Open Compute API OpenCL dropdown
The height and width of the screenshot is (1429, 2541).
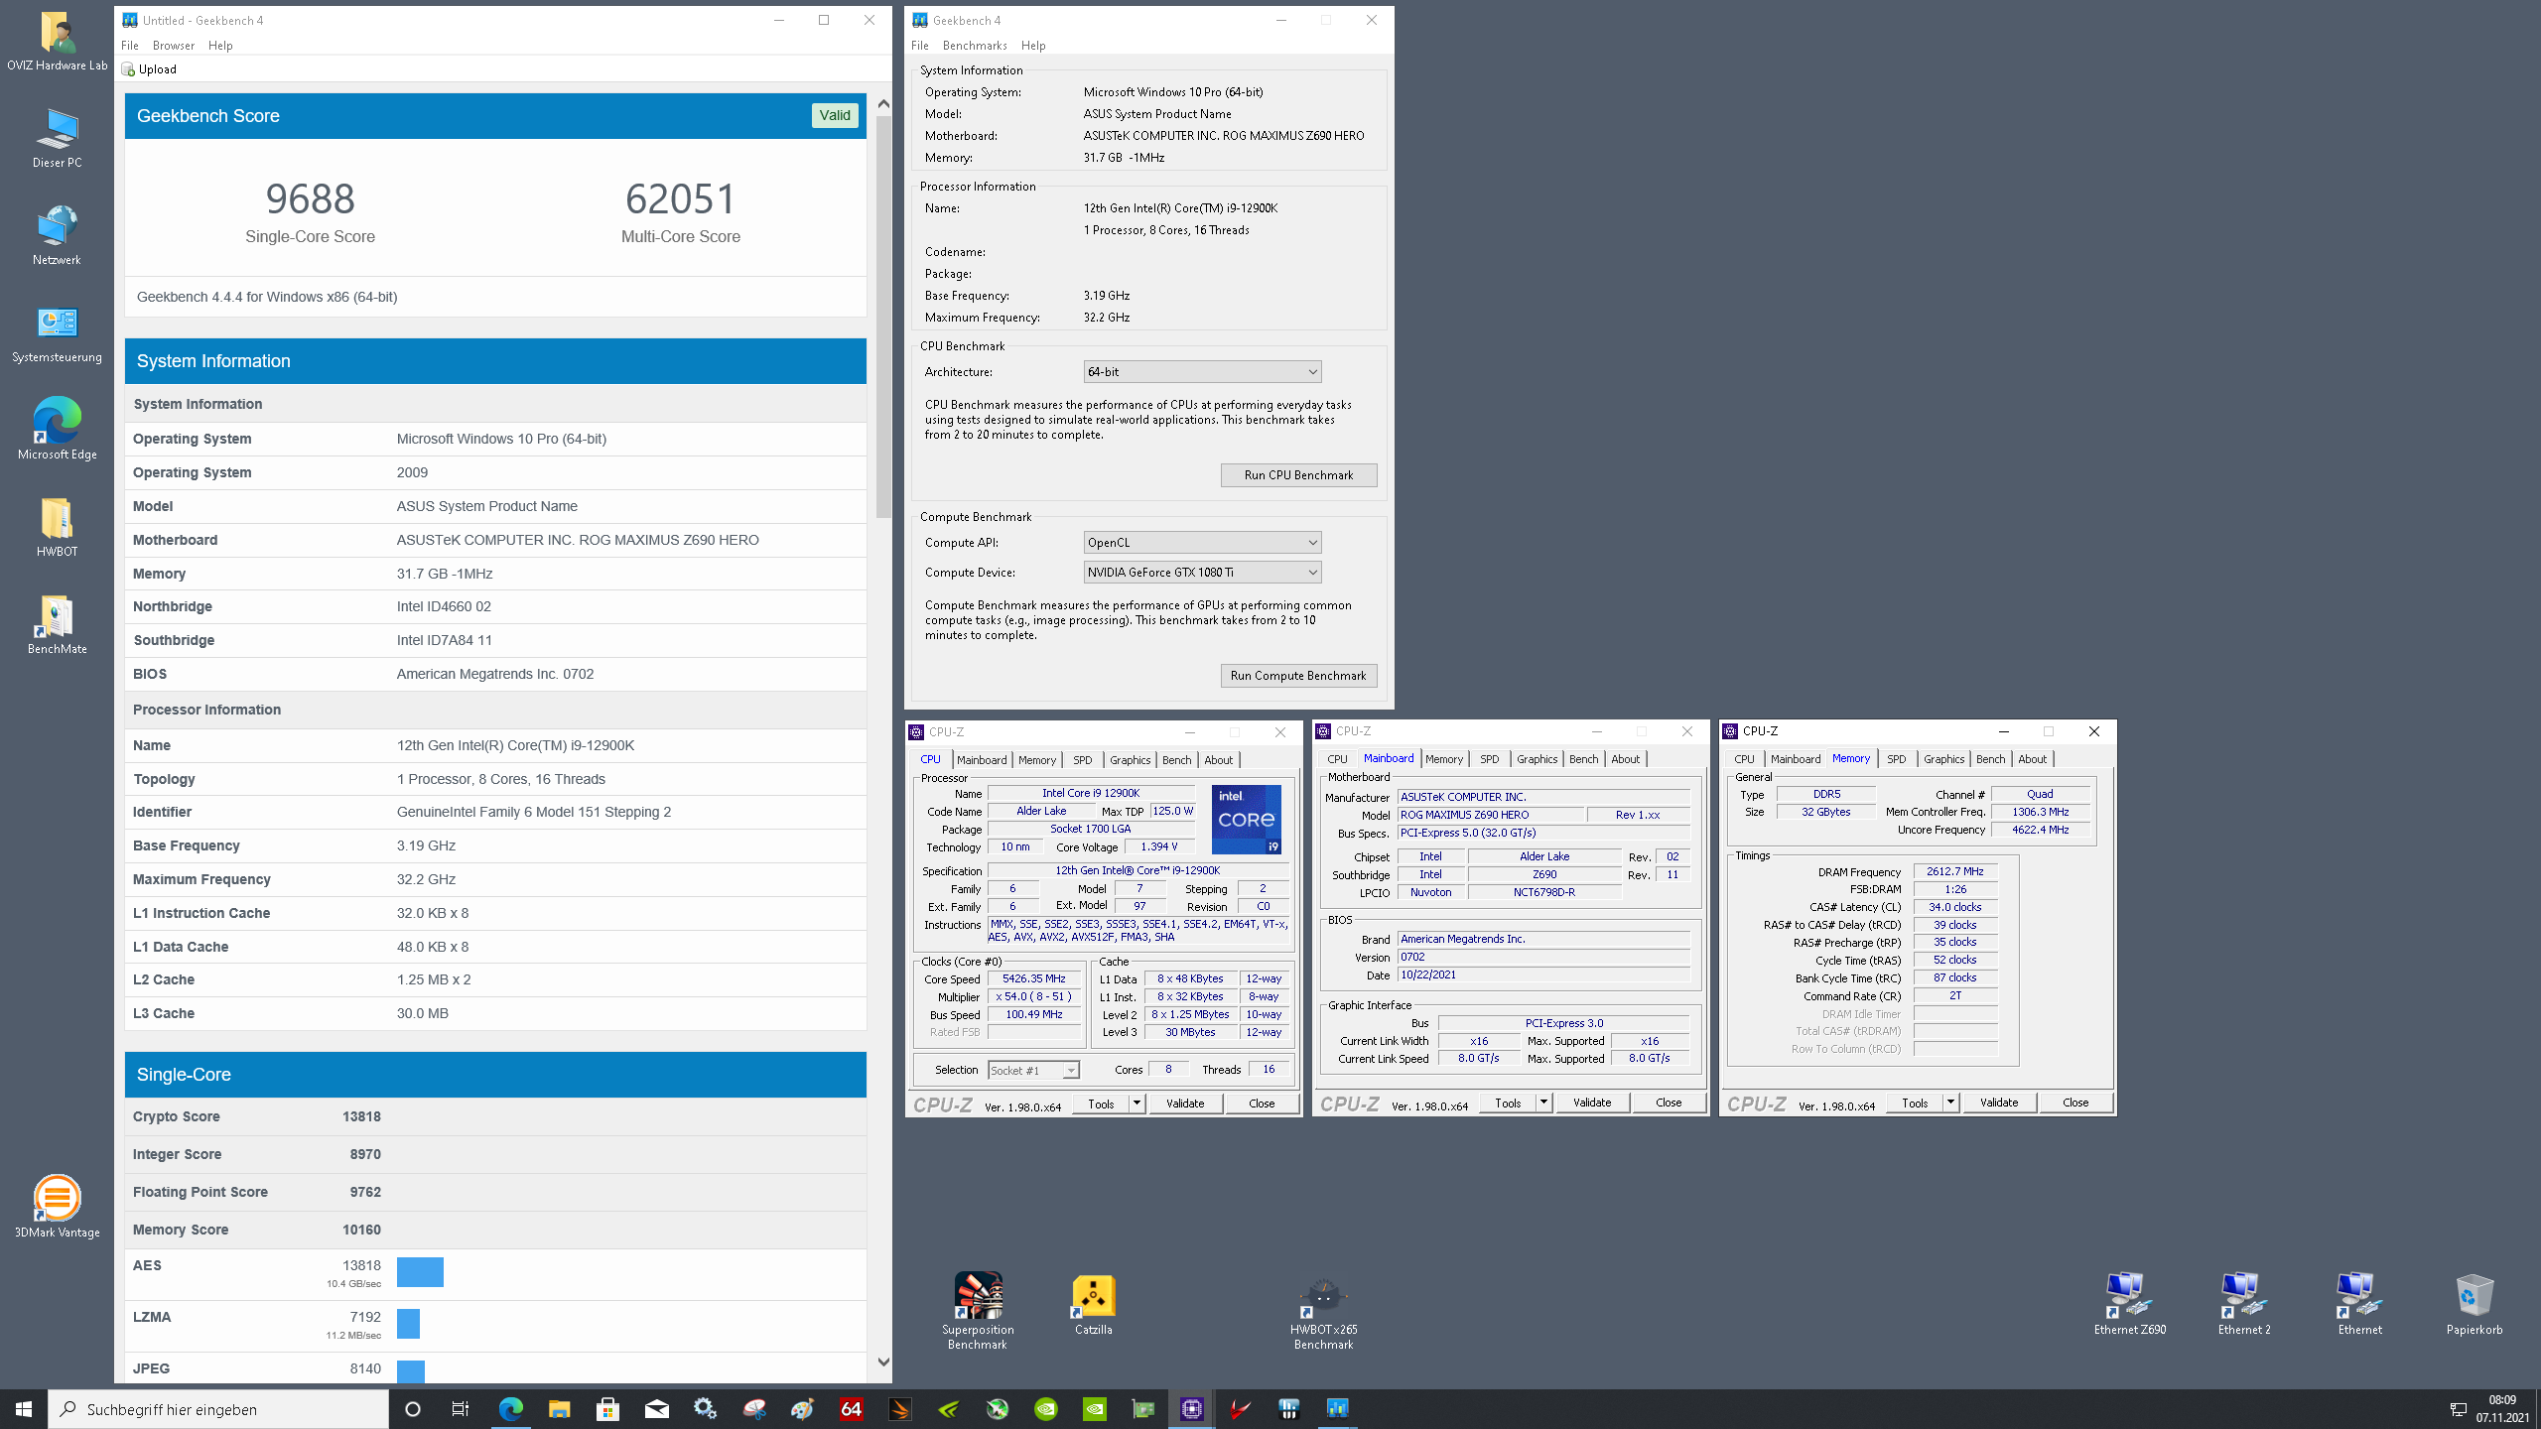click(x=1202, y=543)
